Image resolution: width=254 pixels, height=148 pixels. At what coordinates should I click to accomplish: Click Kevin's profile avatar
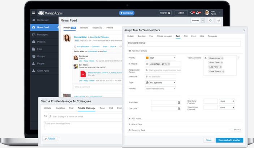click(x=207, y=13)
